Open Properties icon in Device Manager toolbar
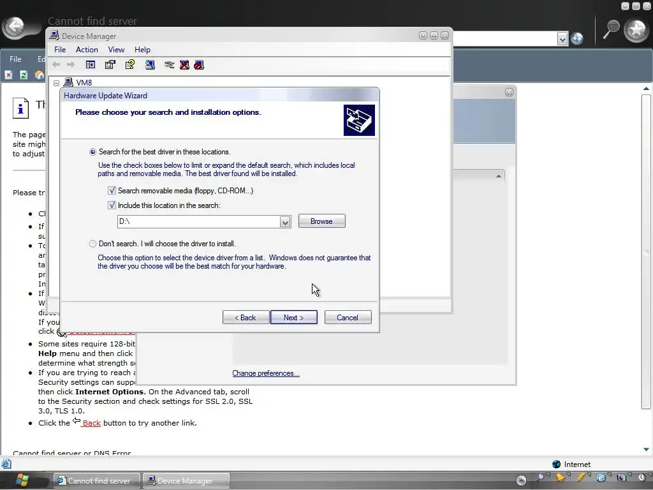This screenshot has width=653, height=490. 110,64
